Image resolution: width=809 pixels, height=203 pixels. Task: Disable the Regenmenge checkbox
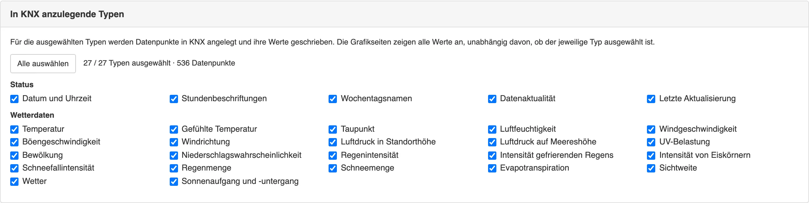[x=174, y=168]
